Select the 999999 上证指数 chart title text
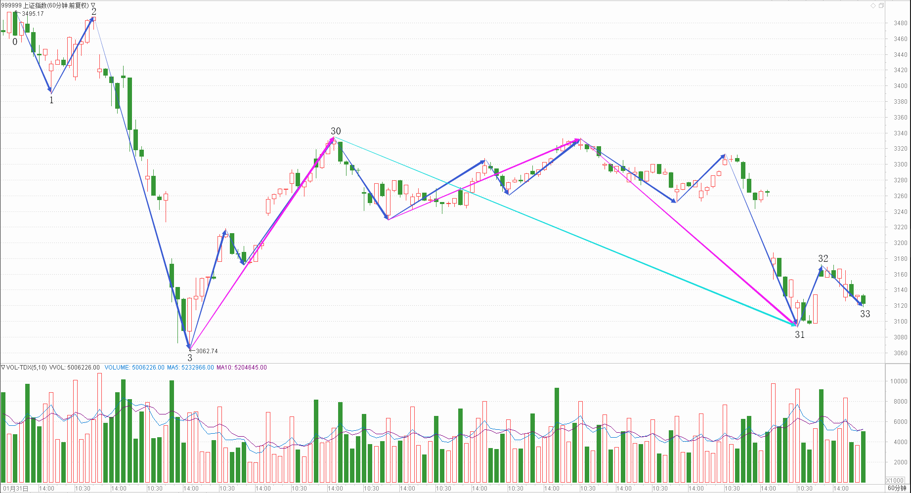Viewport: 911px width, 493px height. tap(44, 5)
